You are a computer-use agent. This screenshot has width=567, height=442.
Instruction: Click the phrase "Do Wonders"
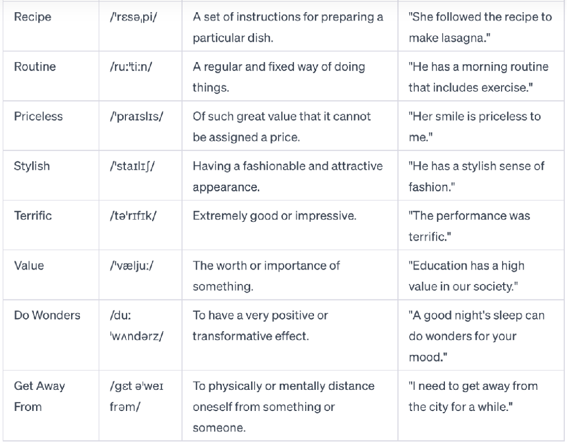click(47, 315)
